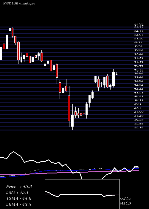Select the 49.96 price axis label
This screenshot has width=149, height=209.
(139, 46)
